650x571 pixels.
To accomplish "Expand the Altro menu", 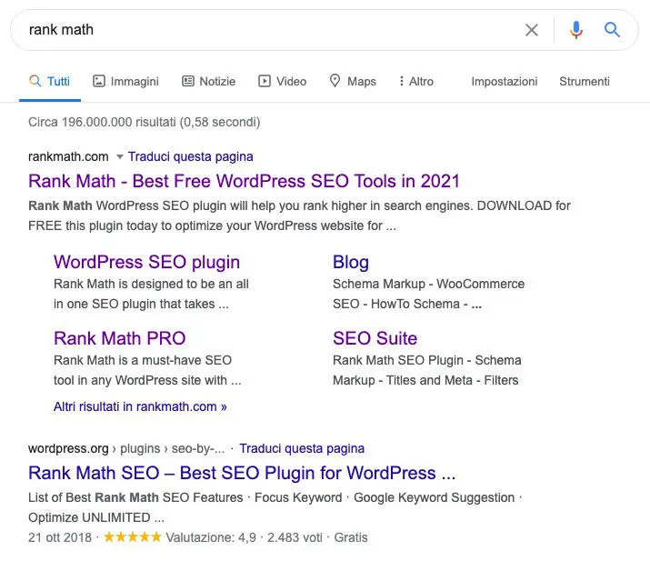I will click(416, 81).
